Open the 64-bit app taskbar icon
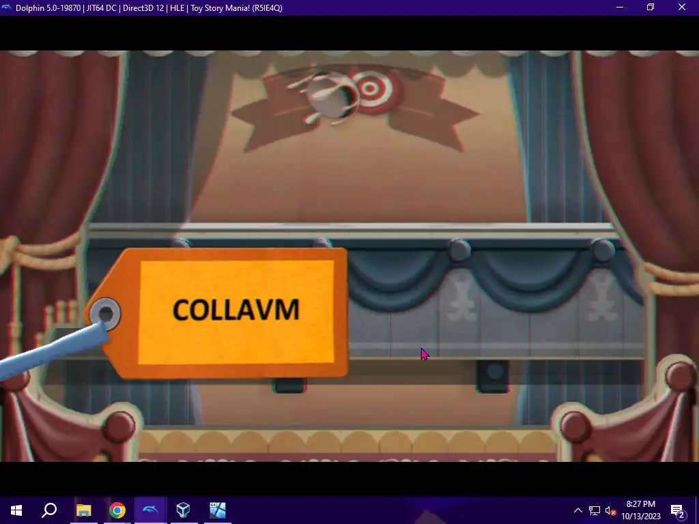This screenshot has height=524, width=699. pyautogui.click(x=218, y=510)
